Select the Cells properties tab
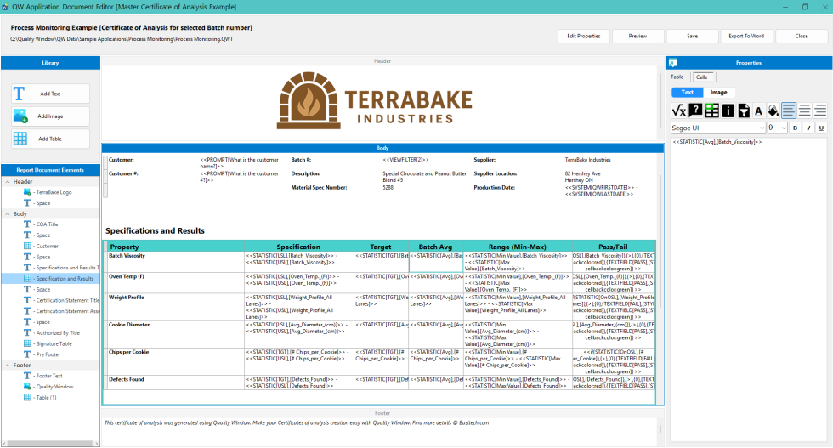The height and width of the screenshot is (448, 833). click(701, 77)
